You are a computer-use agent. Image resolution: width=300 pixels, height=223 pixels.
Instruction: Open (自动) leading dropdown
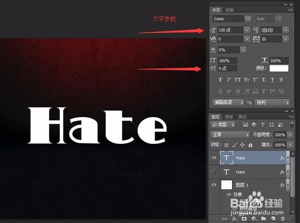click(285, 30)
